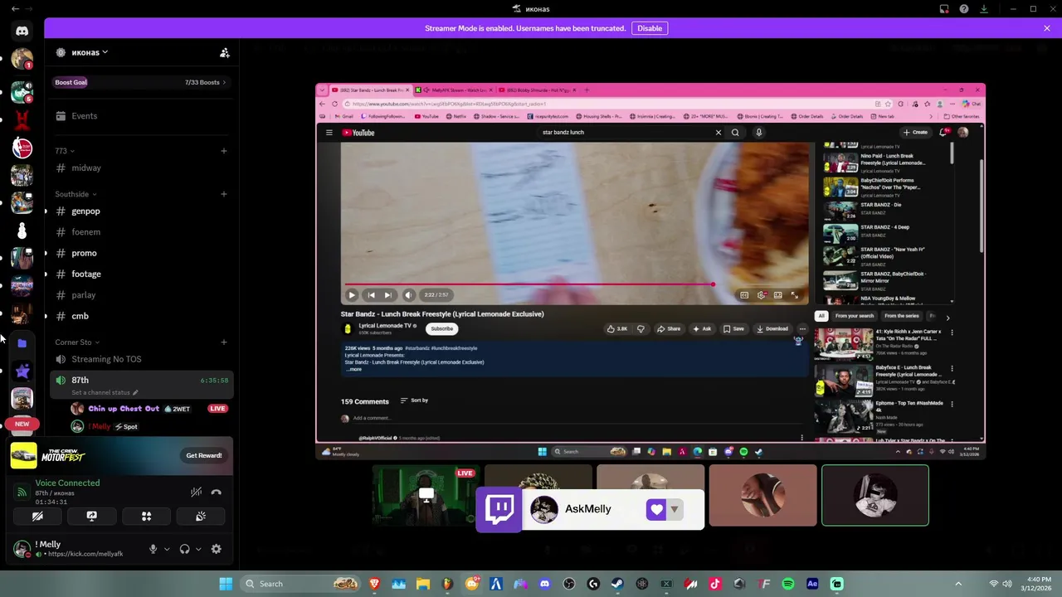Open the foenem text channel
The width and height of the screenshot is (1062, 597).
(141, 232)
